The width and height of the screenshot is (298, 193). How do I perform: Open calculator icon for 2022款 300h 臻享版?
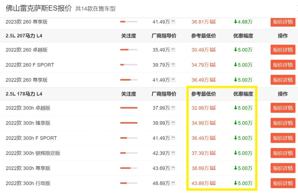[x=173, y=123]
